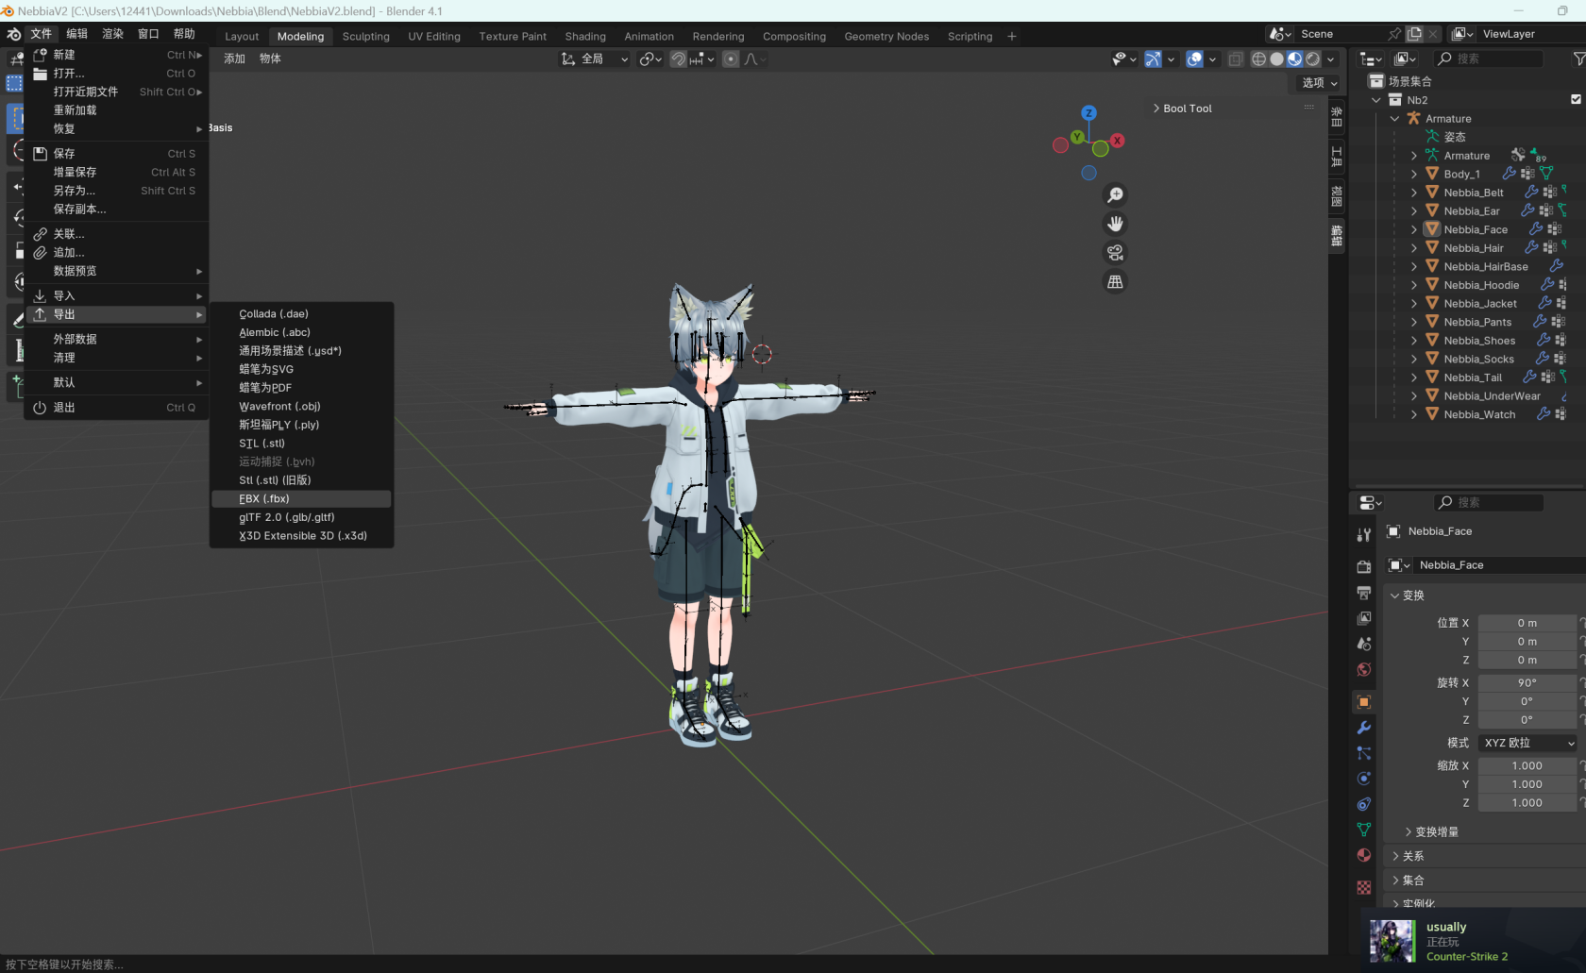1586x973 pixels.
Task: Collapse the Nb2 collection in outliner
Action: tap(1376, 99)
